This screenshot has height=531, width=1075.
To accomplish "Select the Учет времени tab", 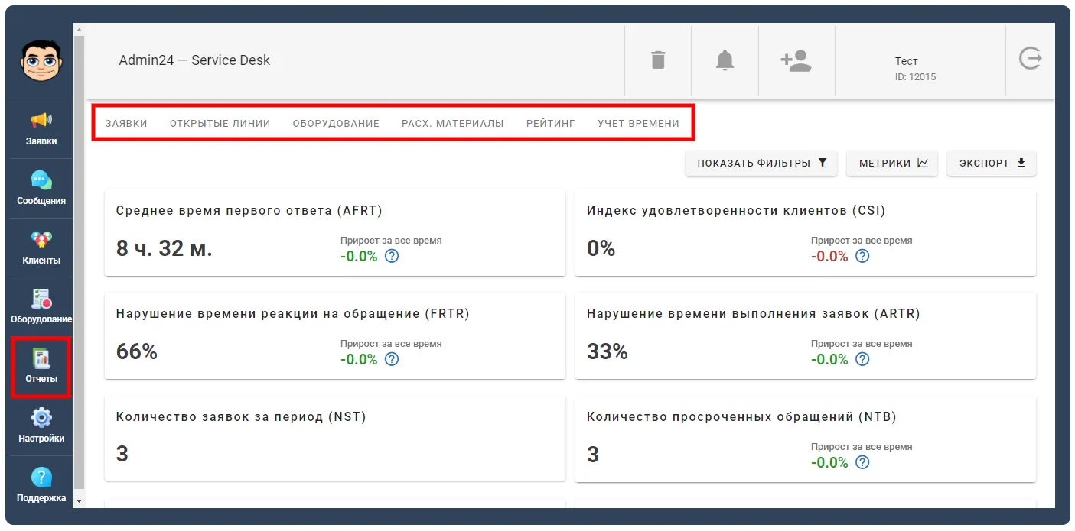I will 639,123.
